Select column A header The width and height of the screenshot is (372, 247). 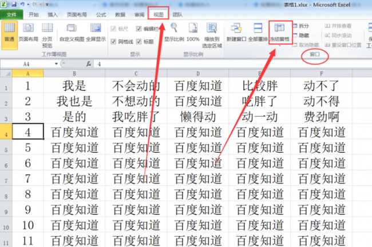pyautogui.click(x=28, y=74)
